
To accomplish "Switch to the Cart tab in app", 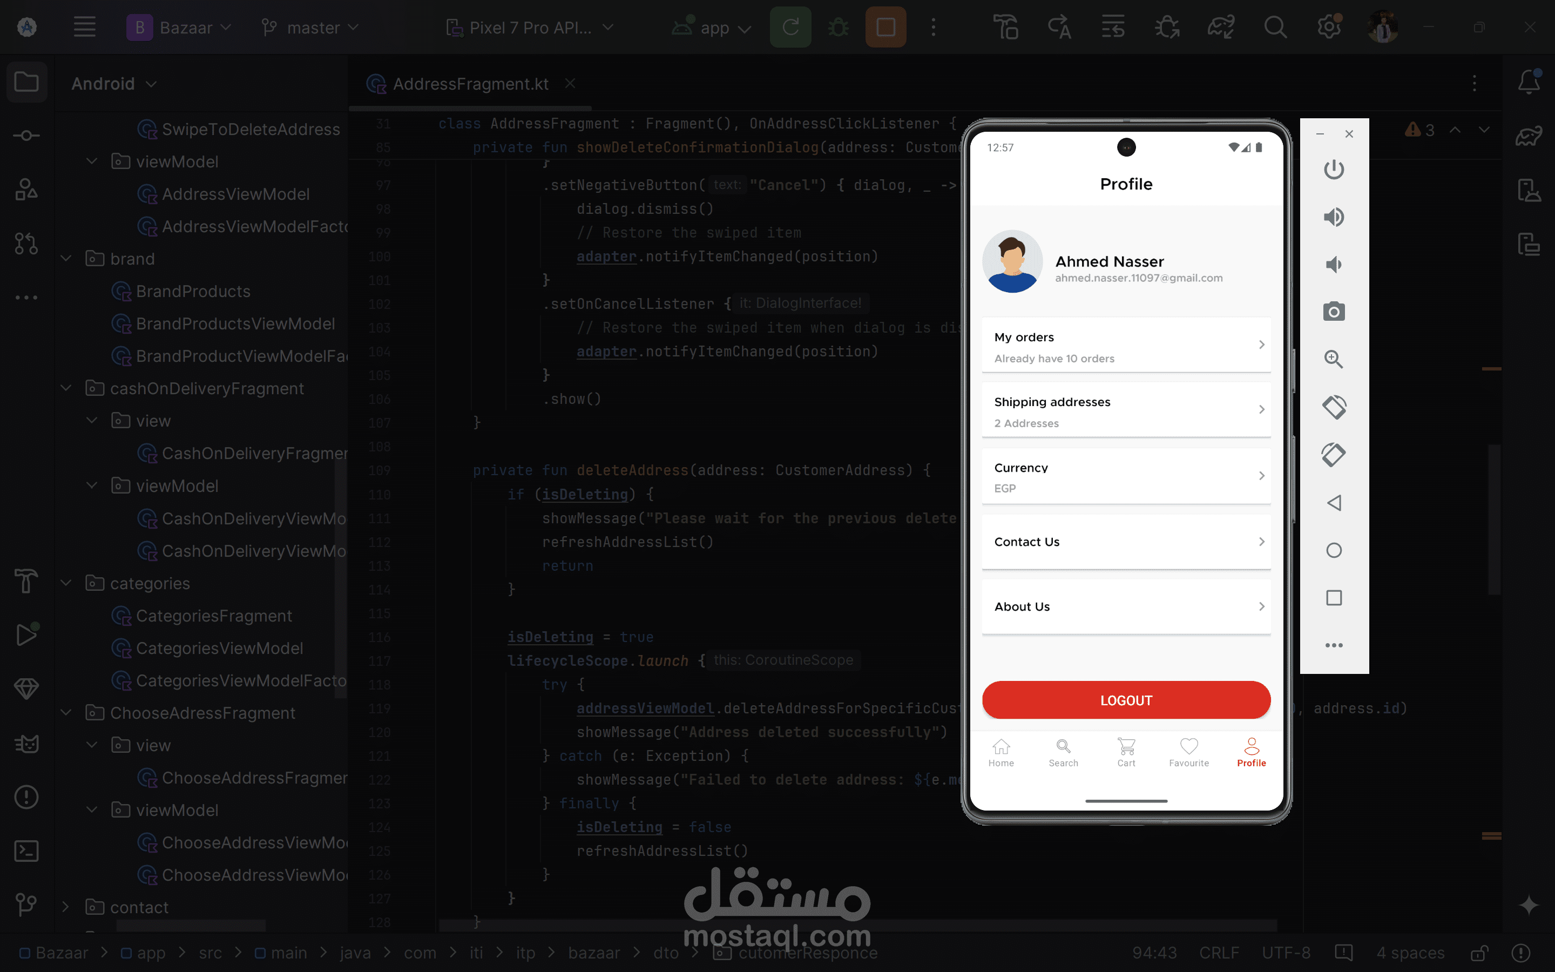I will click(1126, 752).
